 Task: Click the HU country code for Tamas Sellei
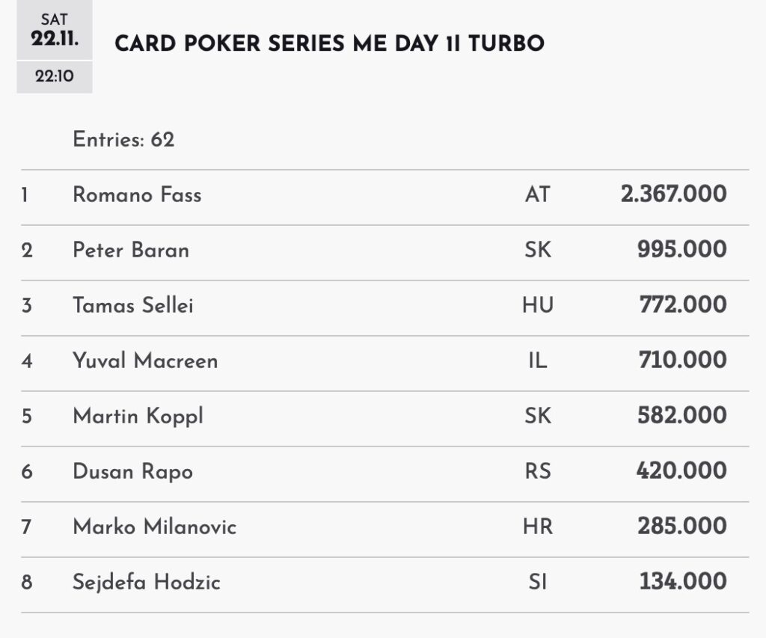click(537, 305)
